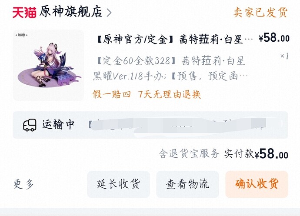
Task: Click the delivery truck icon
Action: (30, 125)
